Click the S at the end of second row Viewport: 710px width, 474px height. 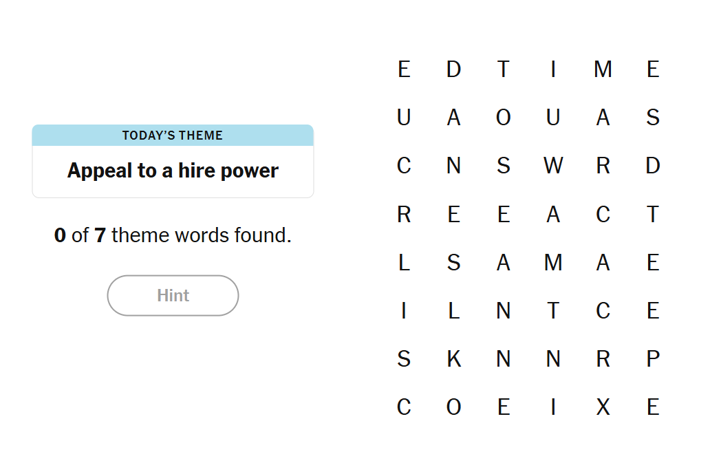click(653, 118)
